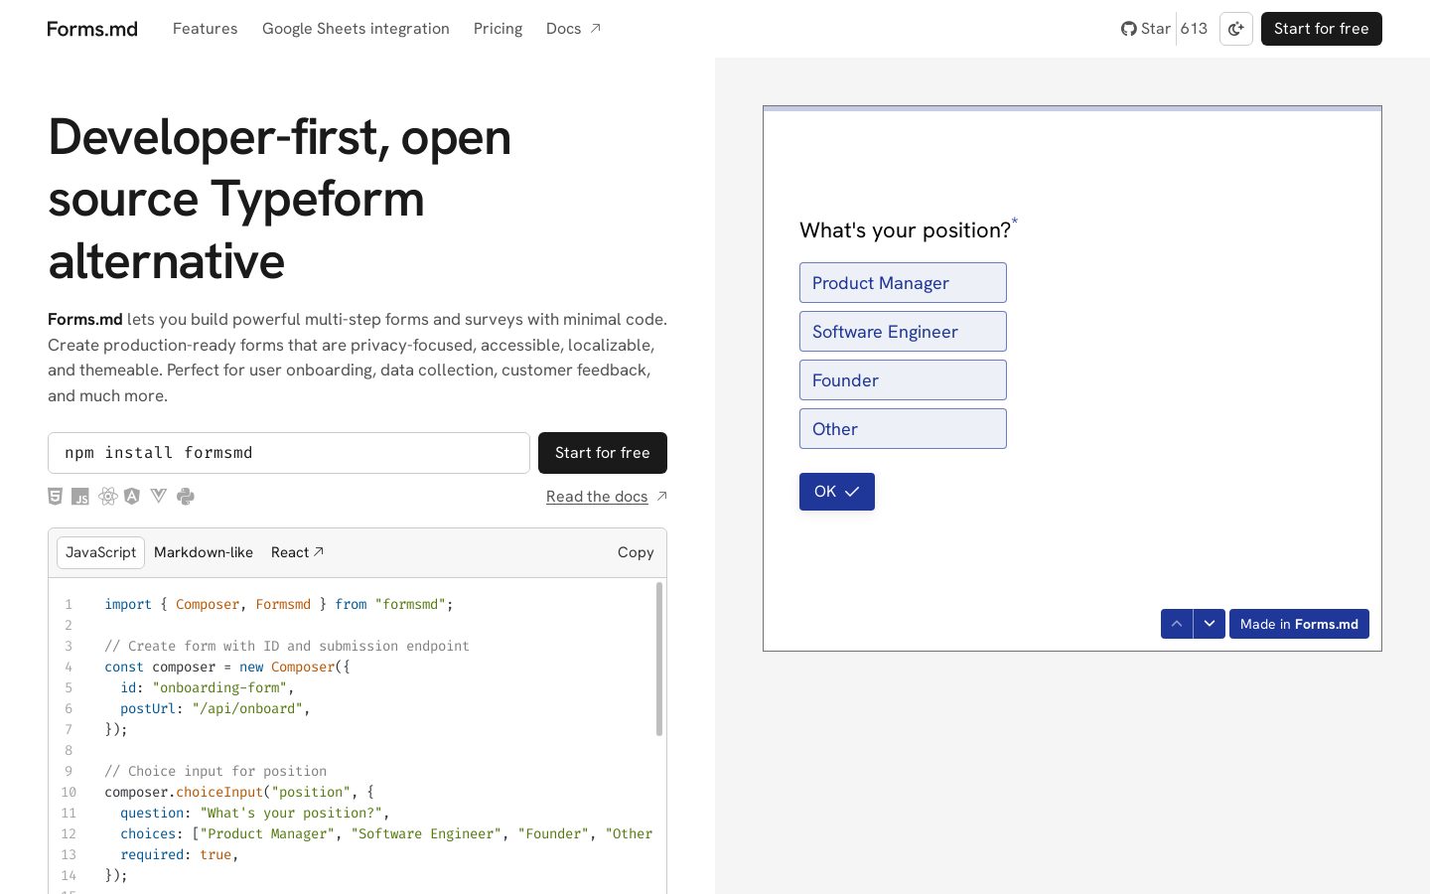Click the Python logo icon
Image resolution: width=1430 pixels, height=894 pixels.
tap(186, 497)
